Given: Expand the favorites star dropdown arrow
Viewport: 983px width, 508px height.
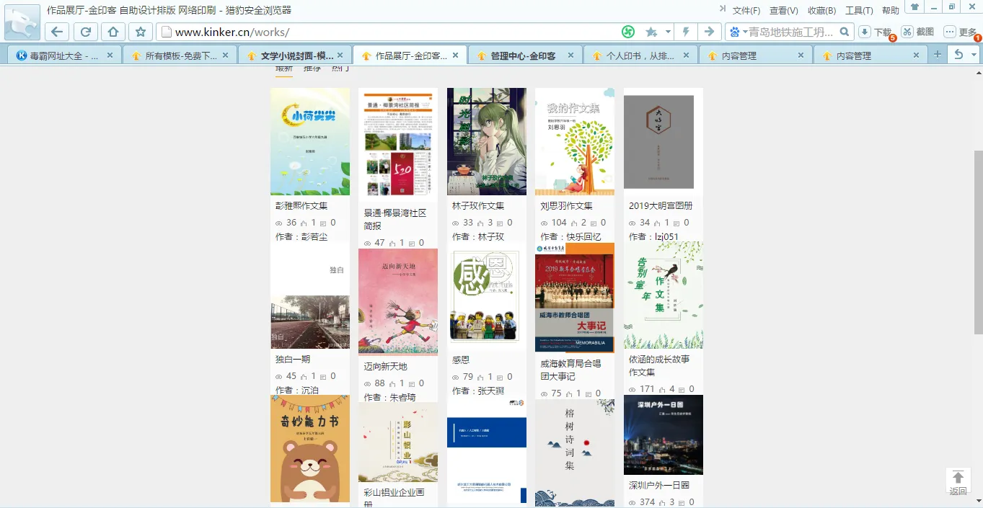Looking at the screenshot, I should (x=668, y=32).
